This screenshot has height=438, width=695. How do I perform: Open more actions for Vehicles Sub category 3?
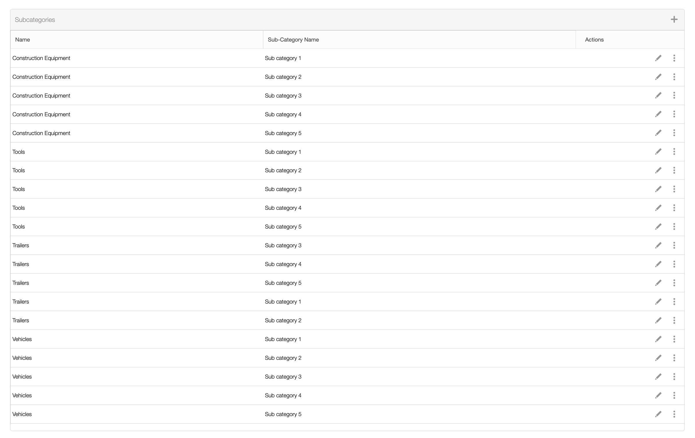pyautogui.click(x=674, y=377)
